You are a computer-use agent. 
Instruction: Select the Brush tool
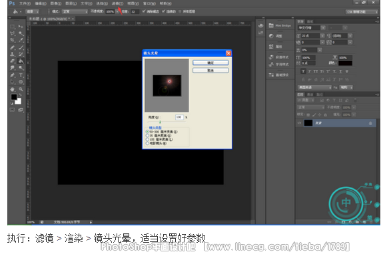21,47
